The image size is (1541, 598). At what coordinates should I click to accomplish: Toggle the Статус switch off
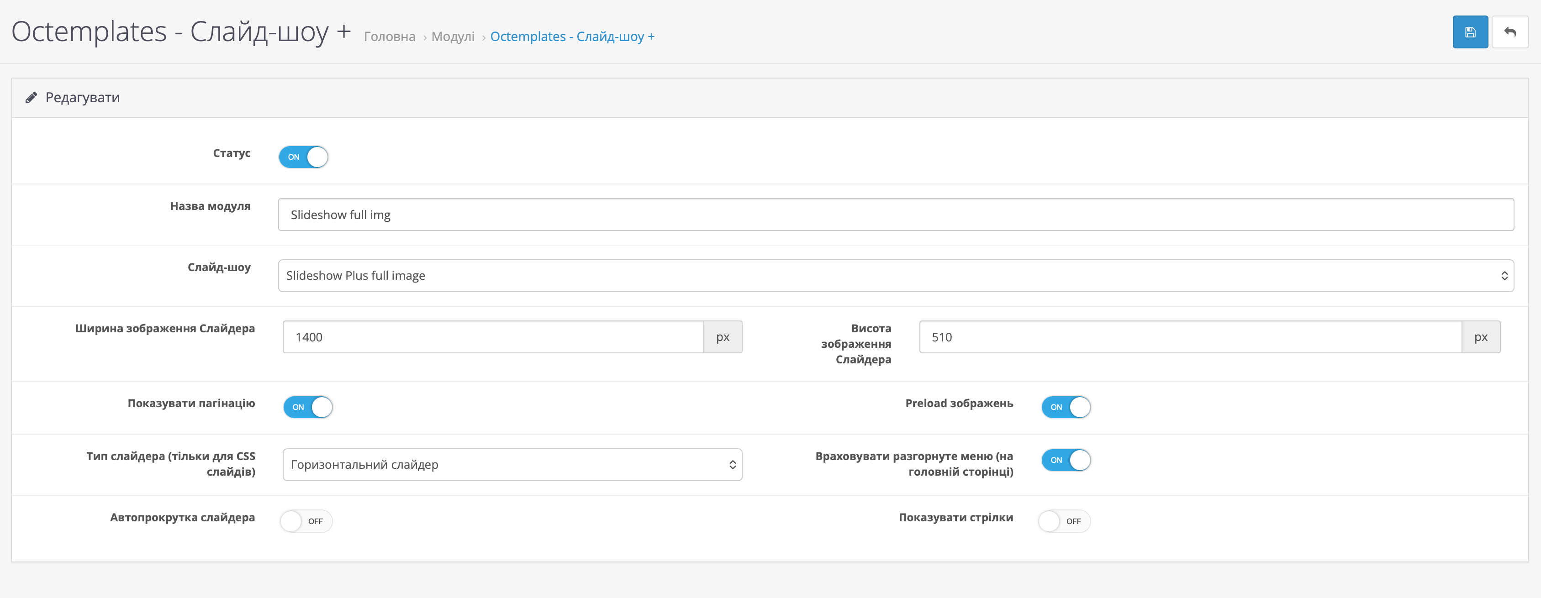(303, 157)
